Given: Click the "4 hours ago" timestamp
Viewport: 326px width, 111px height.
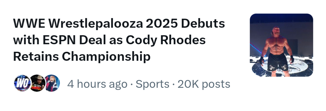Looking at the screenshot, I should (97, 84).
